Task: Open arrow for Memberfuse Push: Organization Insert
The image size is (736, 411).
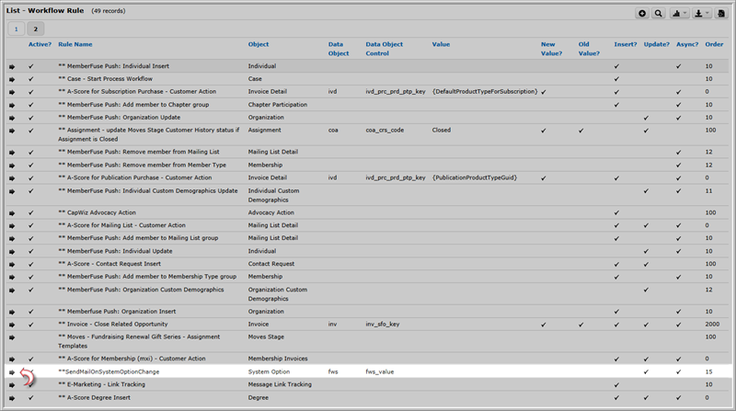Action: tap(12, 312)
